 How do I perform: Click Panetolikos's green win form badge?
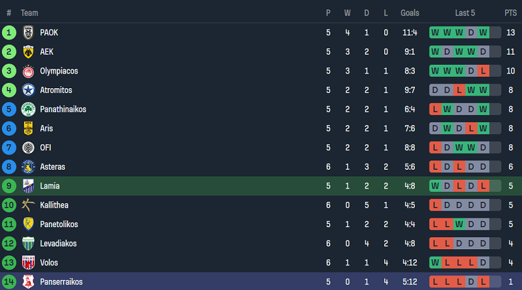point(459,224)
